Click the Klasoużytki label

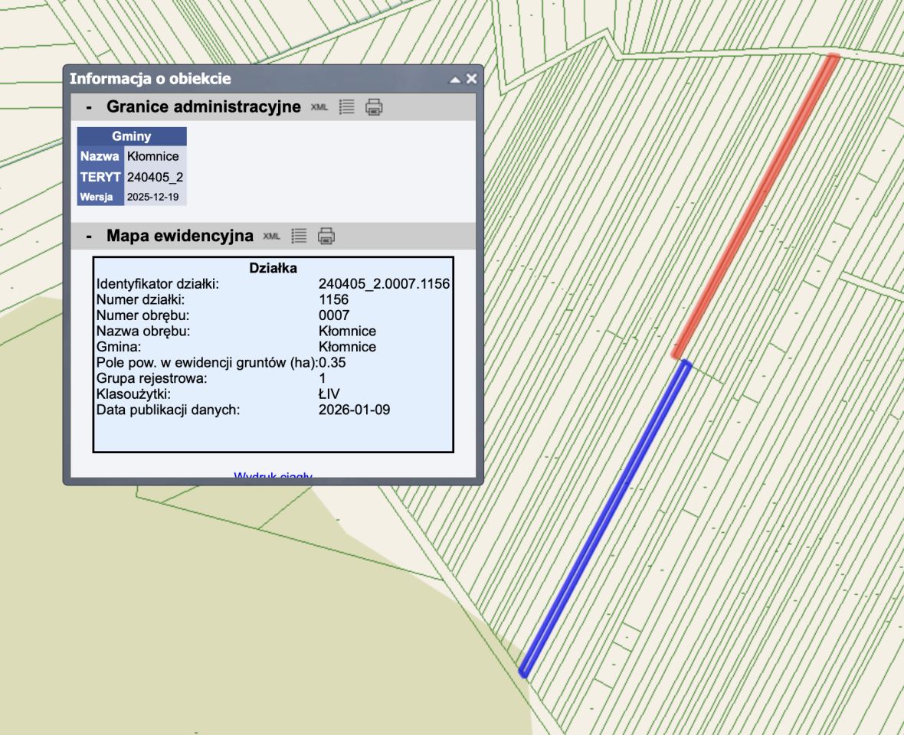pyautogui.click(x=133, y=394)
